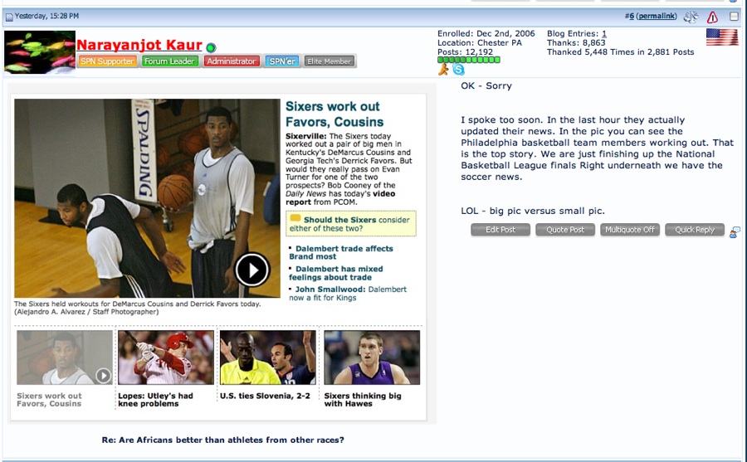
Task: Open Re: Are Africans better thread title
Action: coord(223,440)
